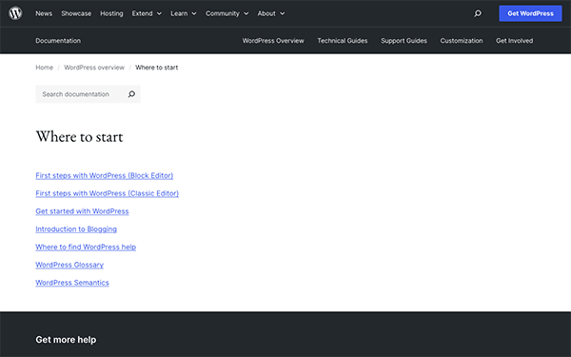
Task: Open the Showcase menu item
Action: pyautogui.click(x=76, y=13)
